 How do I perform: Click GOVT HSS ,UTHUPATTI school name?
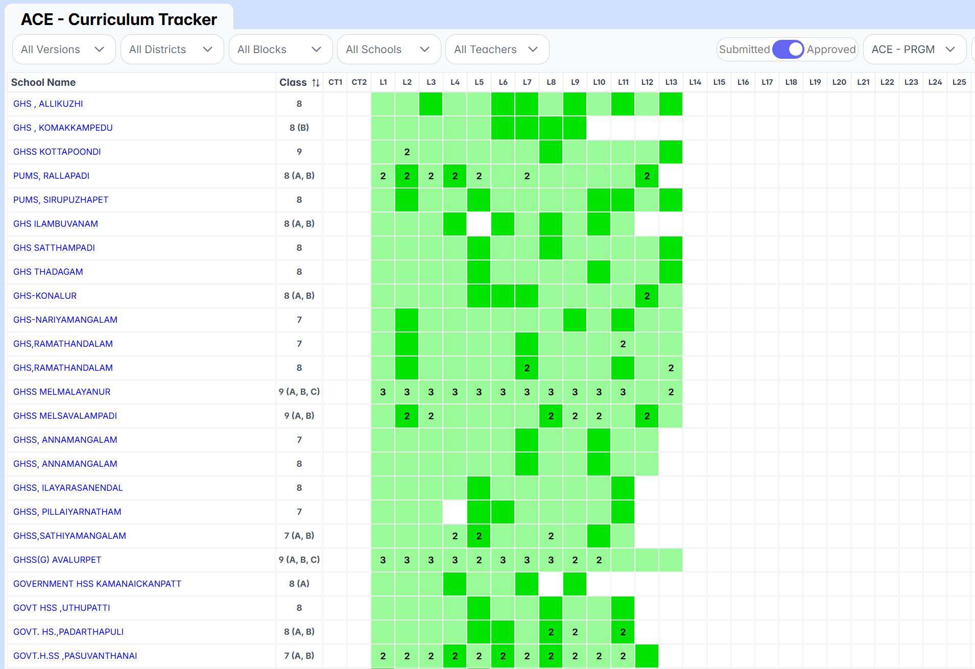click(x=62, y=608)
